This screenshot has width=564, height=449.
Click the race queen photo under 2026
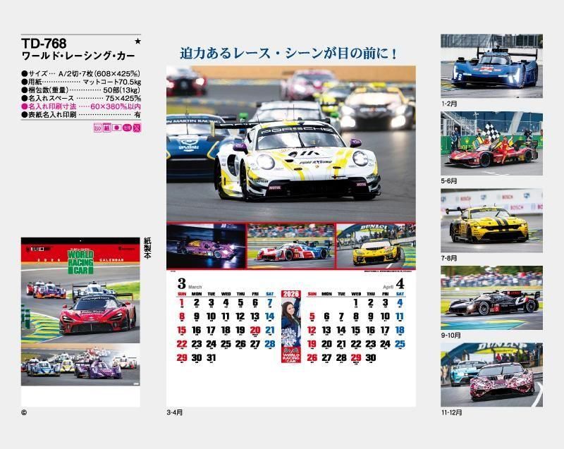click(x=291, y=321)
